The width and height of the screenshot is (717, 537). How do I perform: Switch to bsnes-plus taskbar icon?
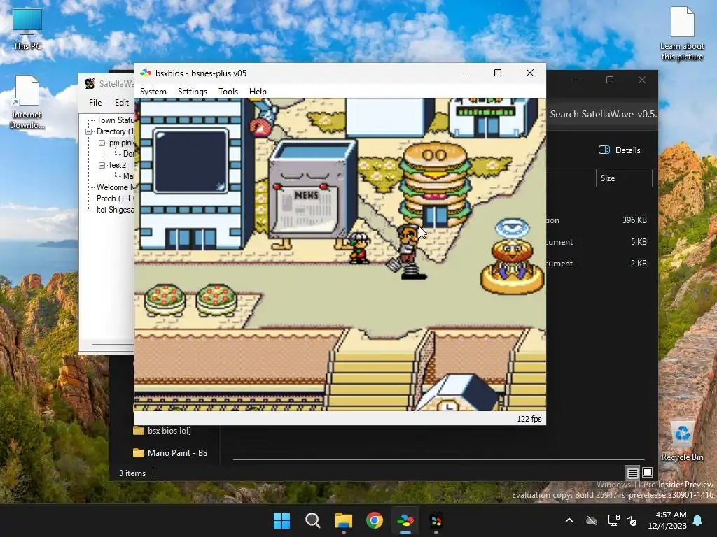(405, 520)
